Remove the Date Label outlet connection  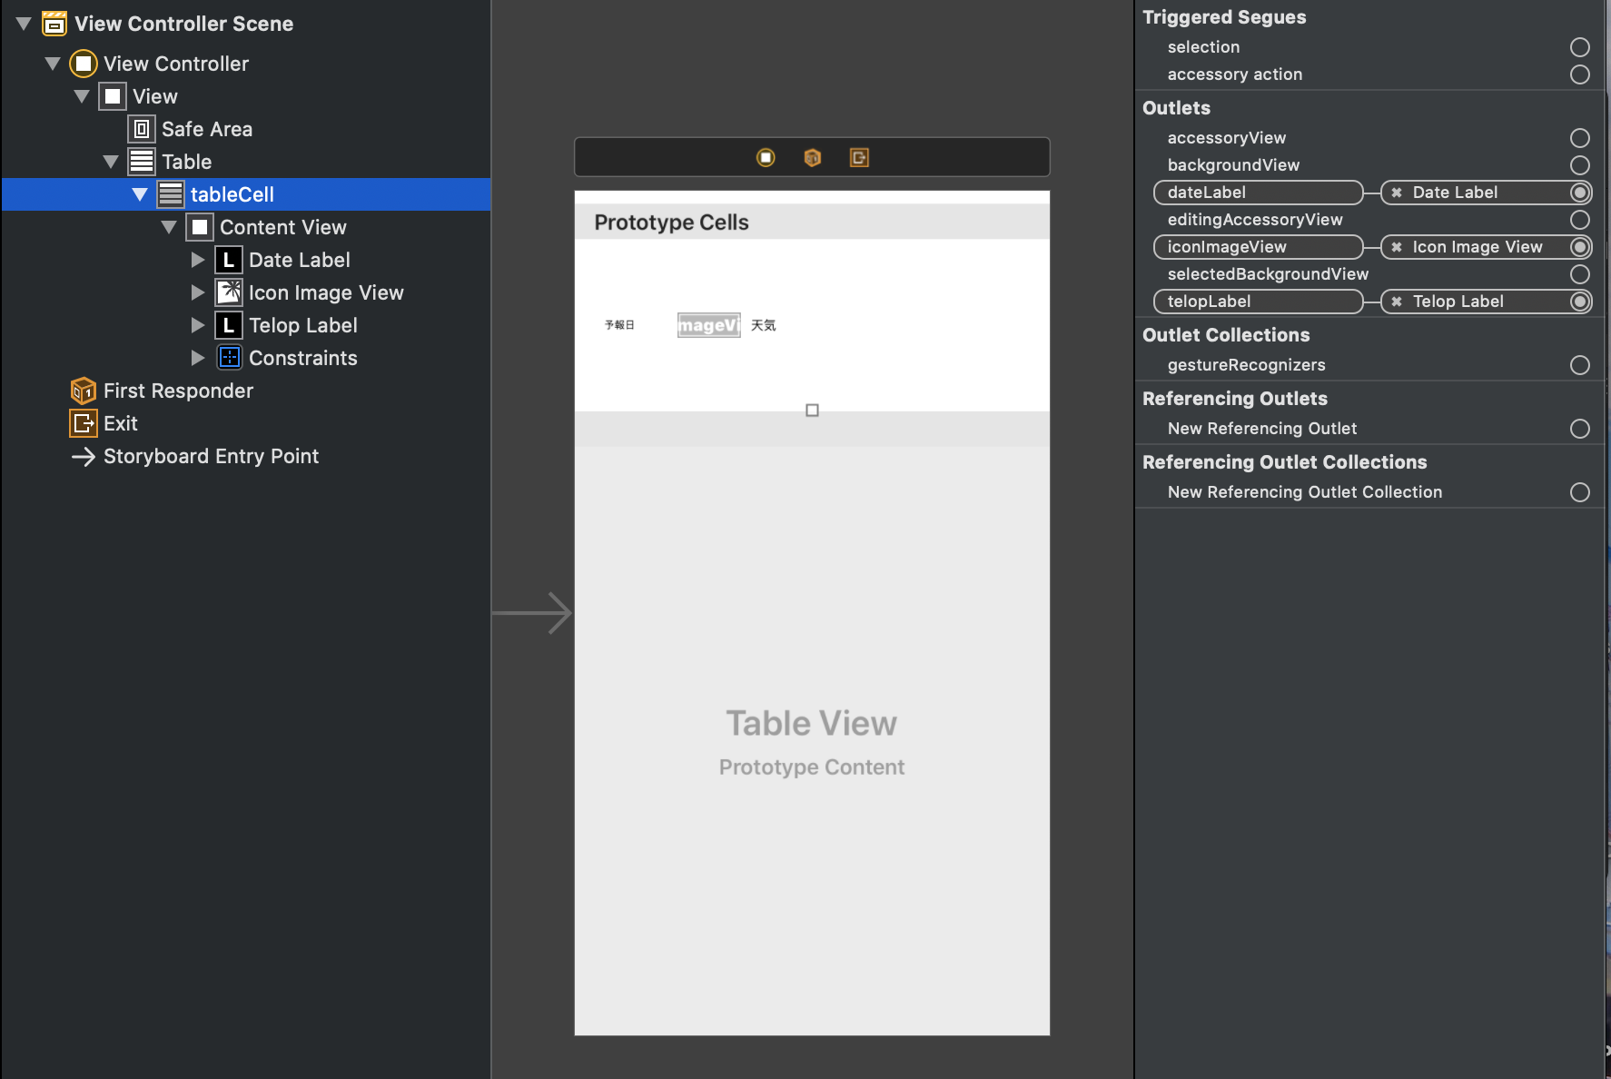pyautogui.click(x=1397, y=193)
